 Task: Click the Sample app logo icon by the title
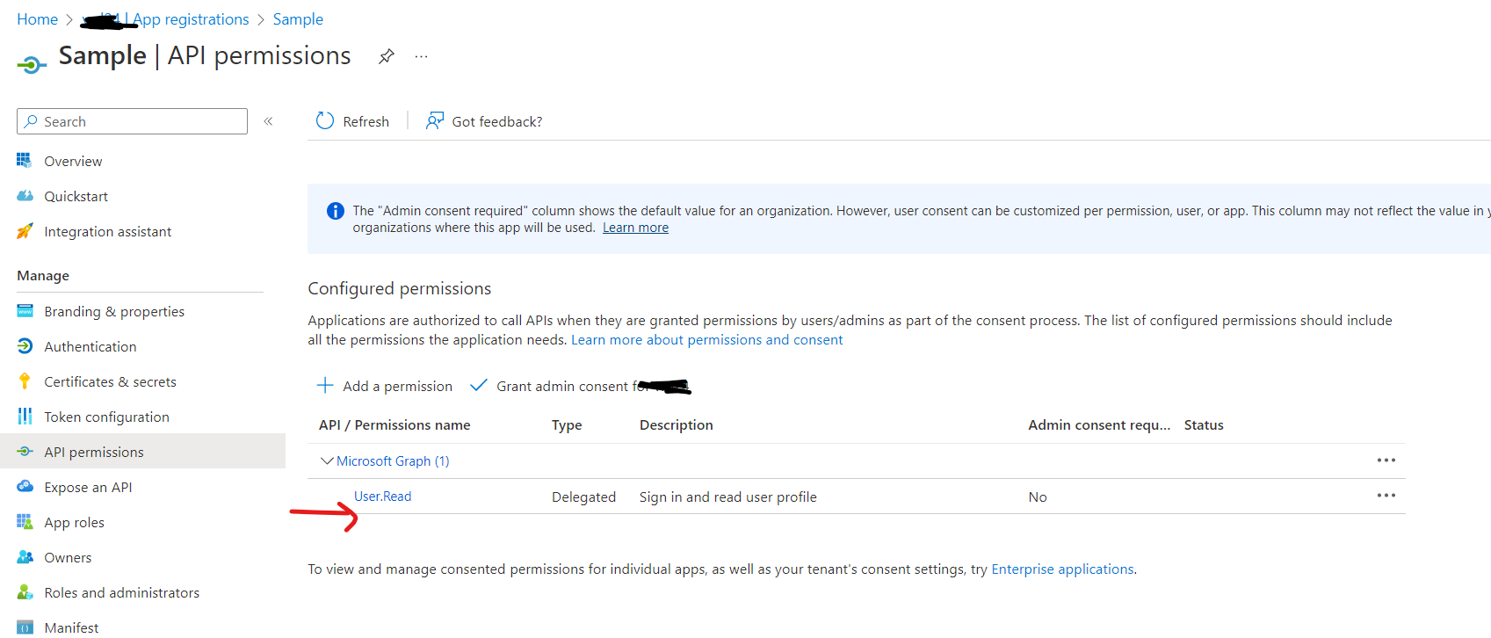click(31, 64)
